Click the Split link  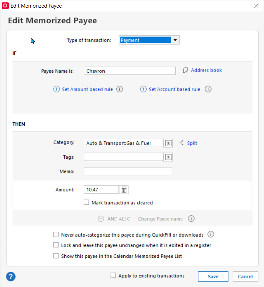[192, 143]
